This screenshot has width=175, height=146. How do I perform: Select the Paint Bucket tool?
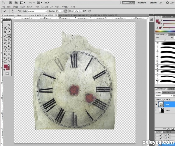pyautogui.click(x=9, y=43)
